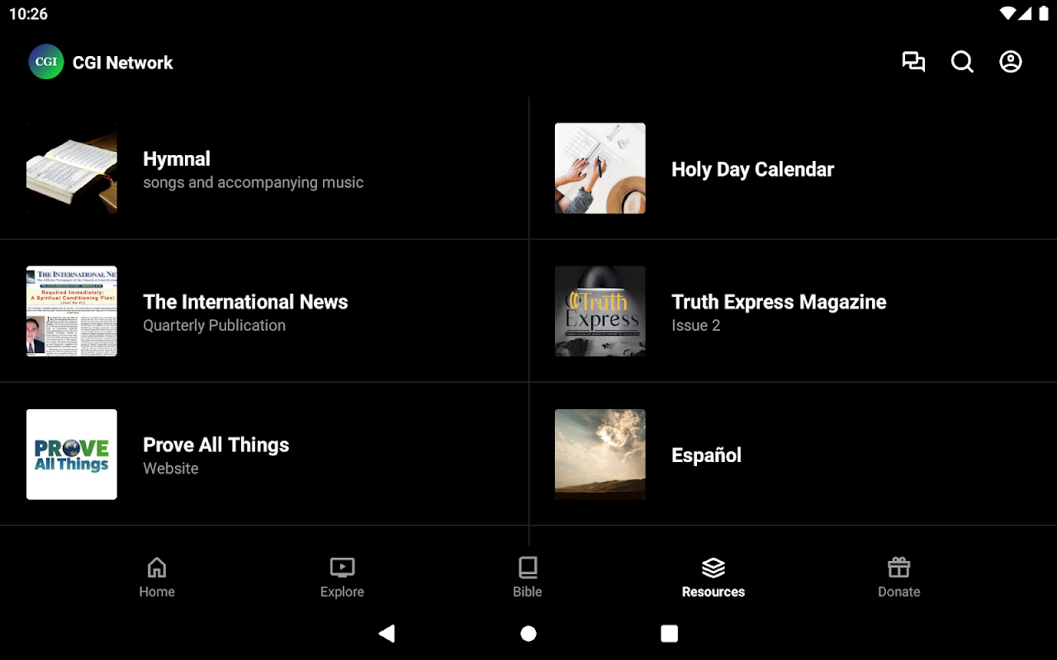Tap the 10:26 clock in status bar

[28, 14]
